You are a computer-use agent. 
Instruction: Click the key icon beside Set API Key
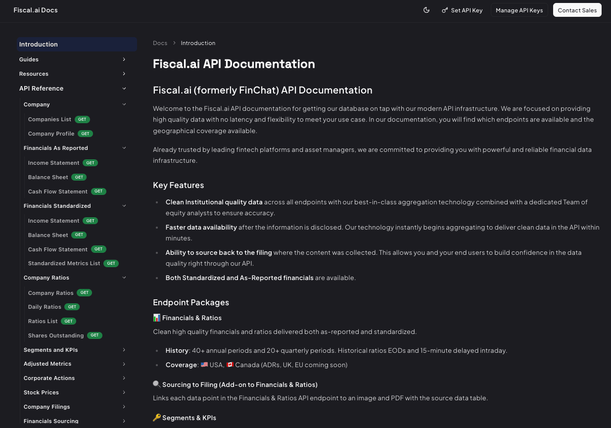click(x=445, y=10)
